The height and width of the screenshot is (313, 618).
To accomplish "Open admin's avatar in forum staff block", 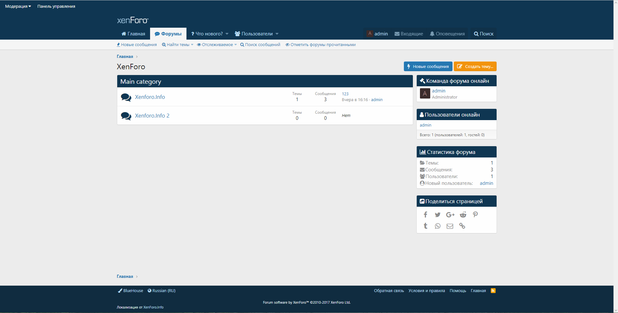I will (425, 94).
